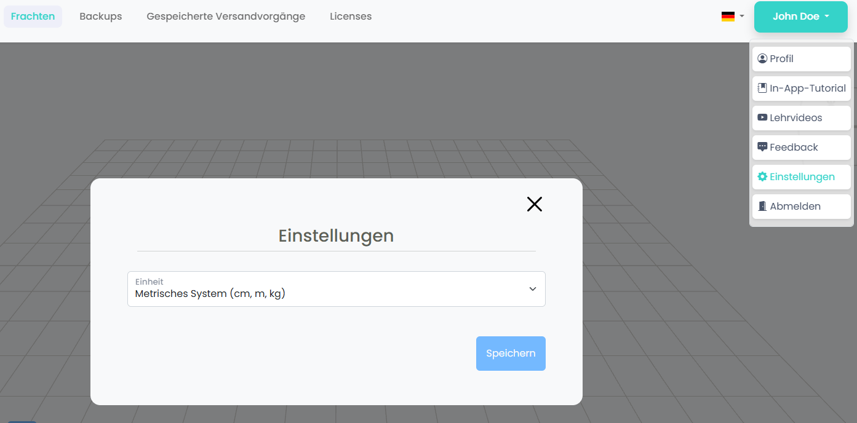Expand the language selector caret
857x423 pixels.
742,17
